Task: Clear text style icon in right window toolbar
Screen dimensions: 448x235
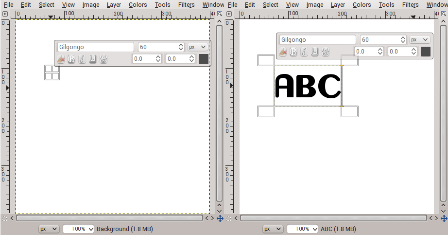Action: (283, 52)
